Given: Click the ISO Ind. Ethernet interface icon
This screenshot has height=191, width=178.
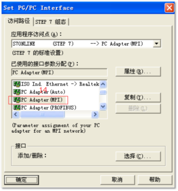Looking at the screenshot, I should tap(16, 84).
